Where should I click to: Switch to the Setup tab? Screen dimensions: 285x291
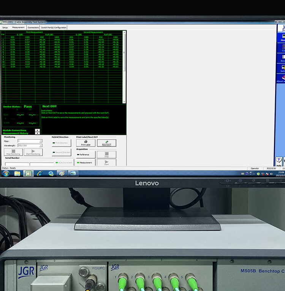point(5,28)
